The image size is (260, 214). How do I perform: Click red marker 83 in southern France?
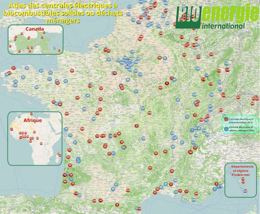tap(156, 153)
